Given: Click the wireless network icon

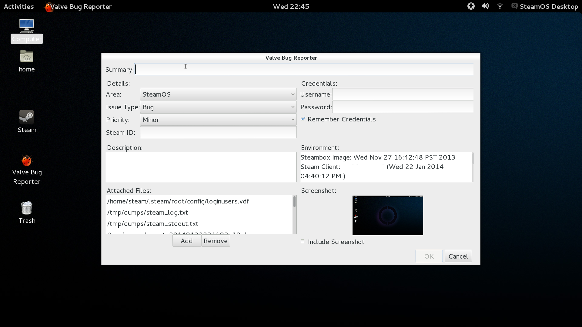Looking at the screenshot, I should (500, 6).
